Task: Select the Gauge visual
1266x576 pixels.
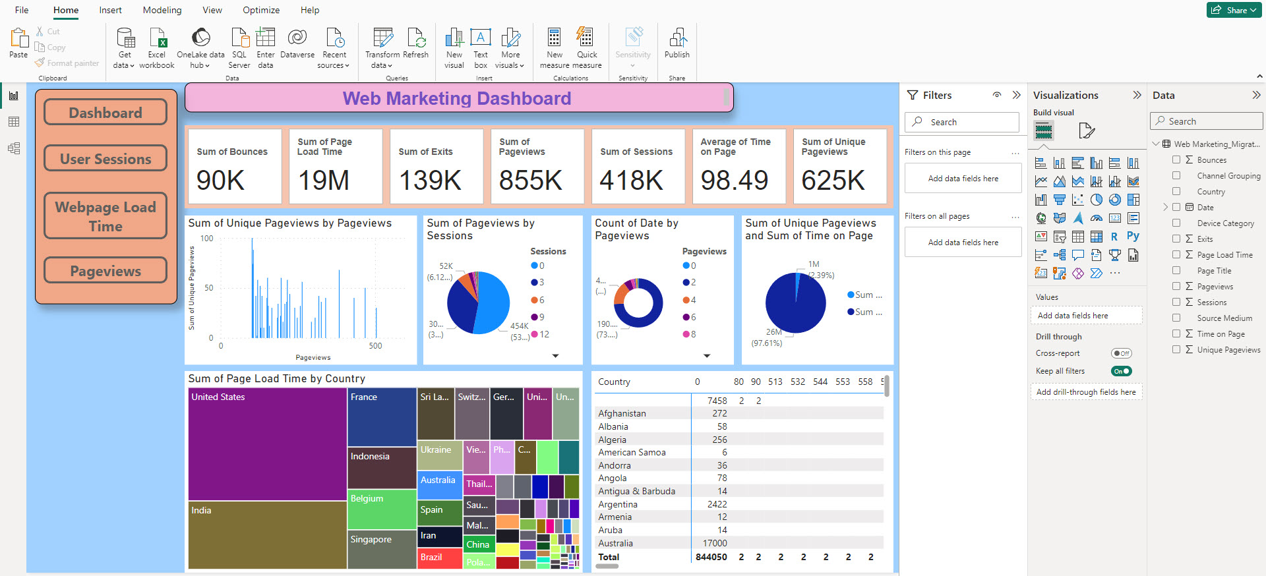Action: coord(1097,218)
